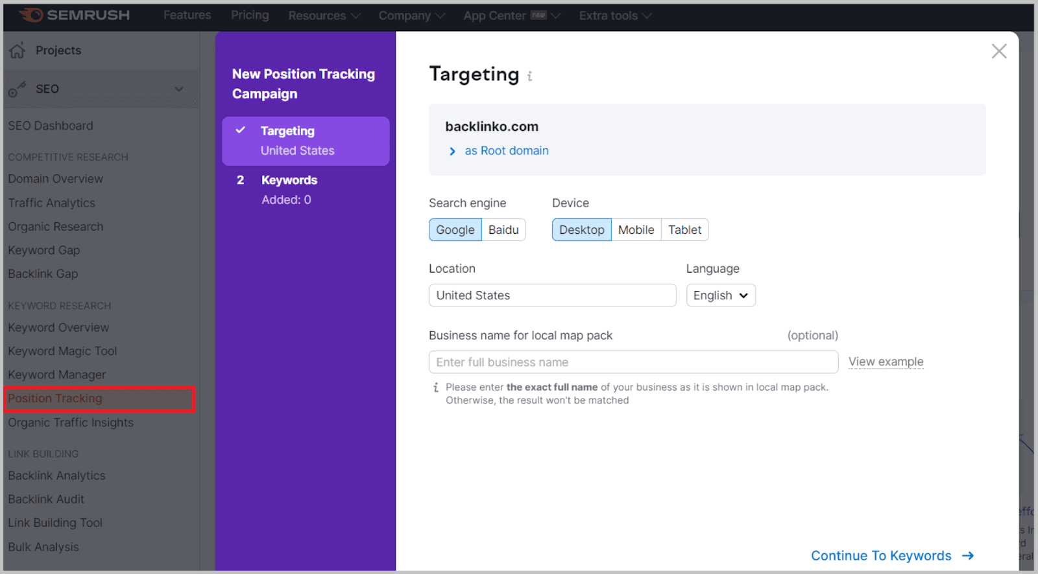Open the Extra tools menu
The height and width of the screenshot is (574, 1038).
pyautogui.click(x=616, y=16)
